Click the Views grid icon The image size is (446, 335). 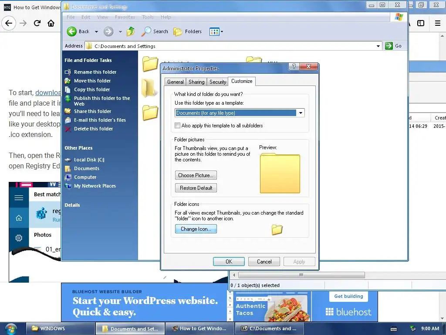tap(214, 31)
